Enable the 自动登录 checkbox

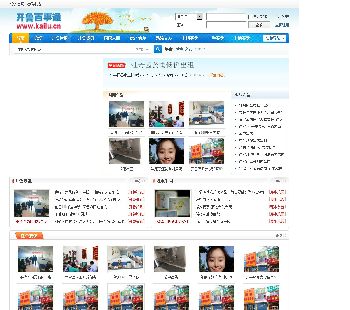coord(250,17)
